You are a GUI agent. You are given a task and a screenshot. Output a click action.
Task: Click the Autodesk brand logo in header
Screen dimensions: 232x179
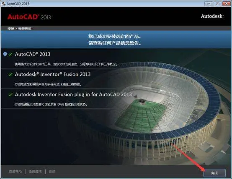[212, 16]
